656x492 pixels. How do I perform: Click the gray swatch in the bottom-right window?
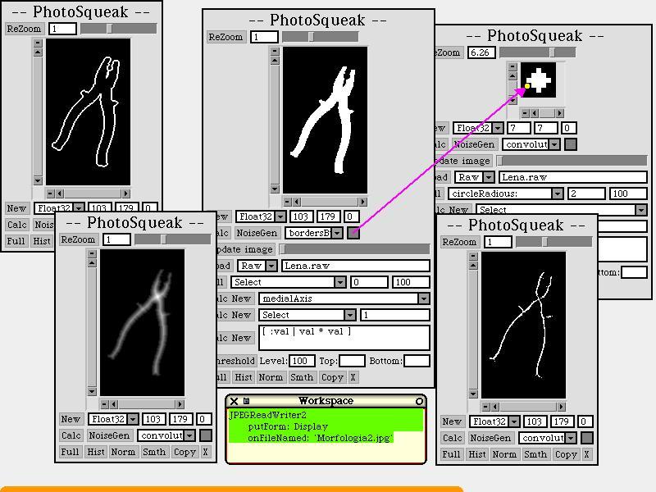tap(587, 438)
